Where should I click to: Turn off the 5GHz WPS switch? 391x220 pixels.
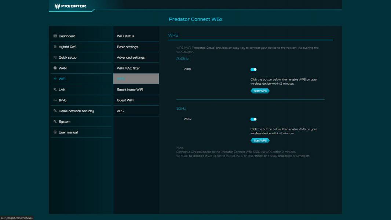[x=253, y=119]
